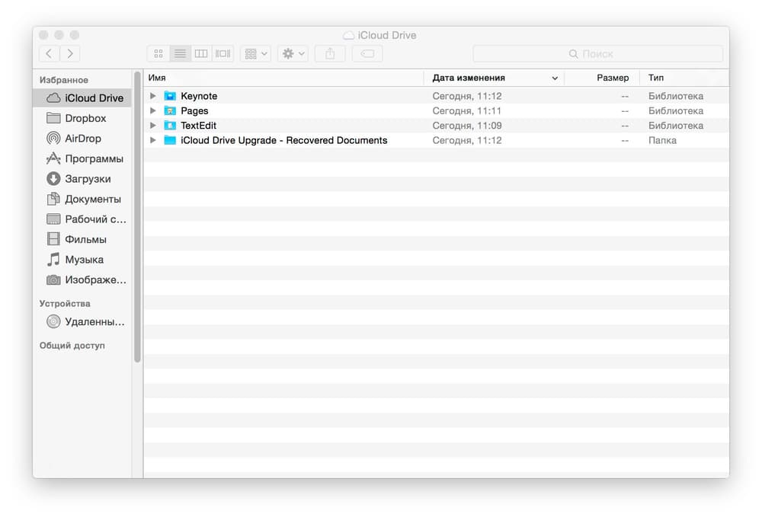Expand the TextEdit folder triangle

point(152,125)
